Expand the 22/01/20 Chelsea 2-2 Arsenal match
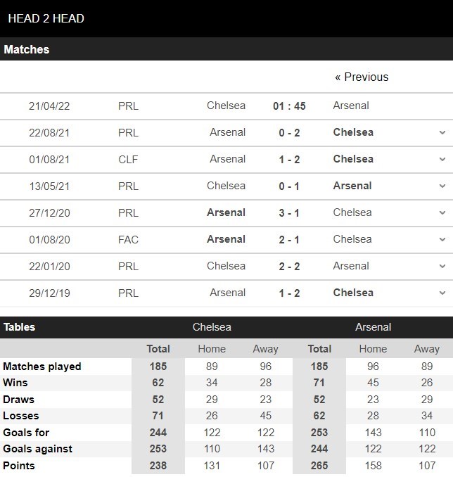The image size is (453, 477). (x=442, y=266)
